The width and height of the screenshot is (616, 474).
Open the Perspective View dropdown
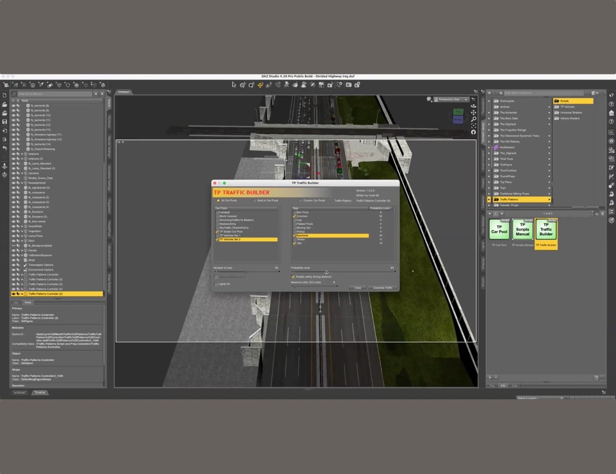tap(451, 100)
